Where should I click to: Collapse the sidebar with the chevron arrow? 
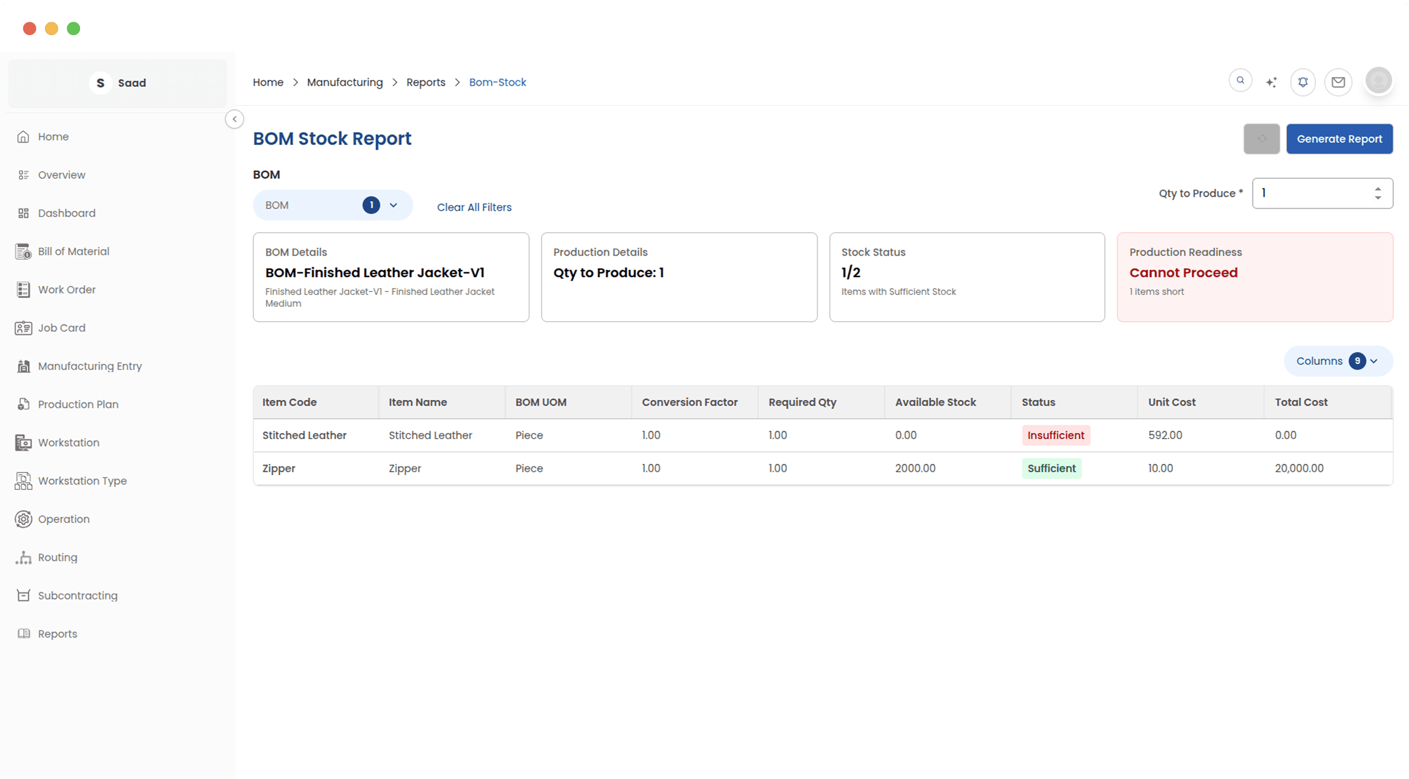pyautogui.click(x=234, y=119)
